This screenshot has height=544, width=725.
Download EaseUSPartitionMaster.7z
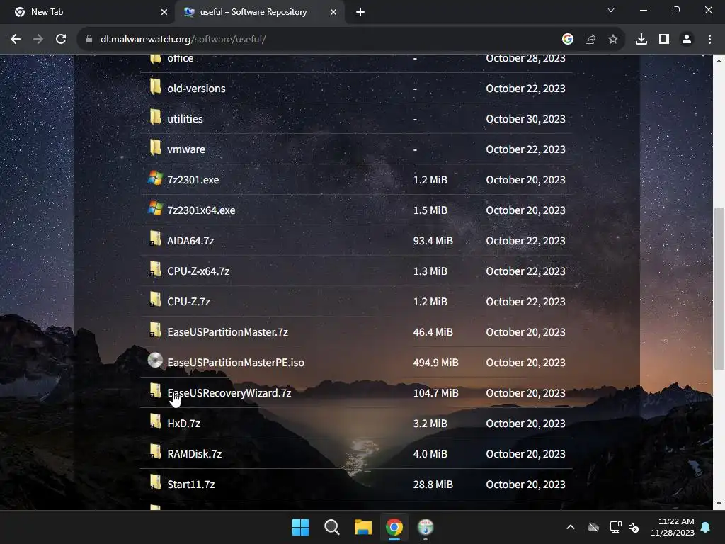click(227, 333)
